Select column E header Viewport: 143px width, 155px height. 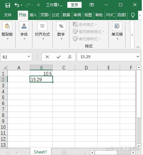[109, 68]
